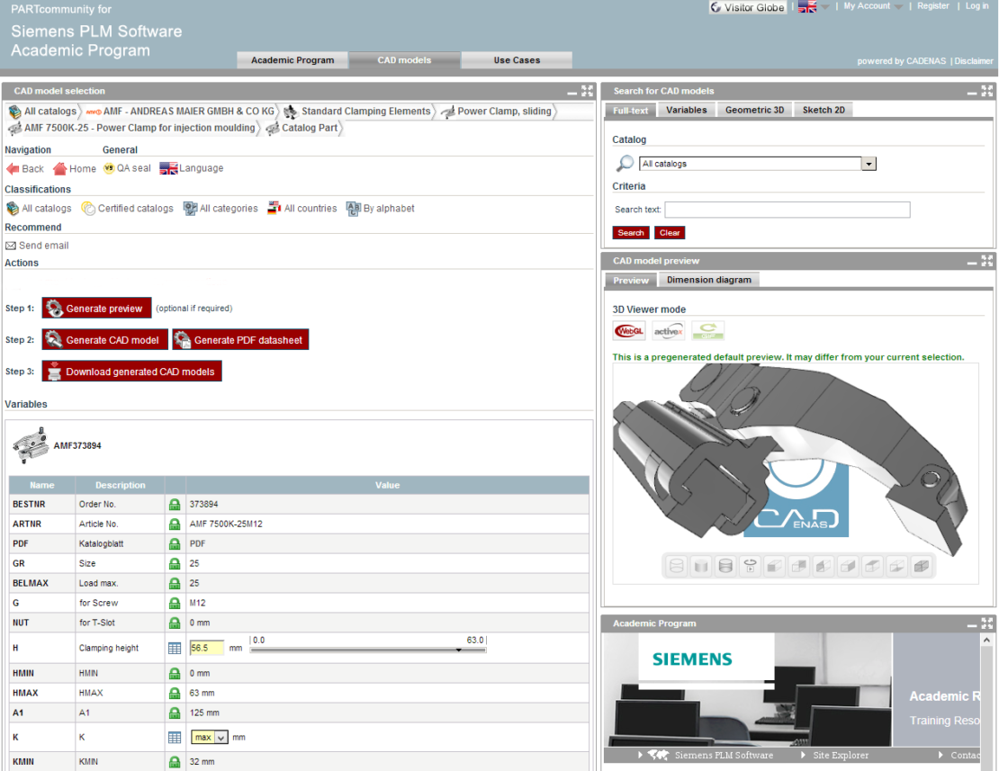Screen dimensions: 999x771
Task: Open the value table for variable H
Action: 174,647
